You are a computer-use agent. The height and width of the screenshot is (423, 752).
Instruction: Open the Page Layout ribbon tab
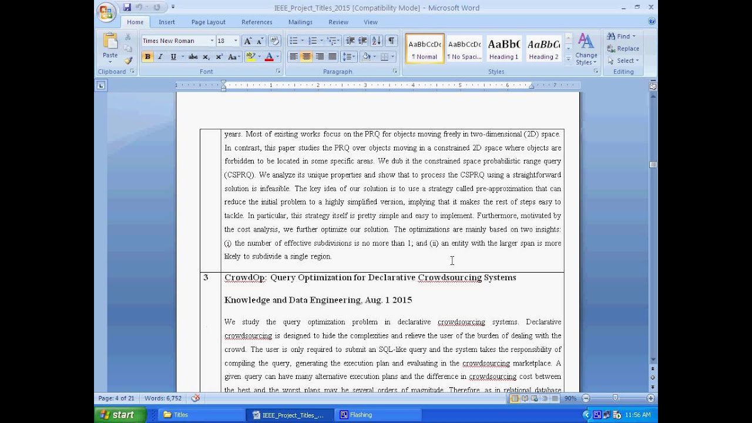coord(208,22)
